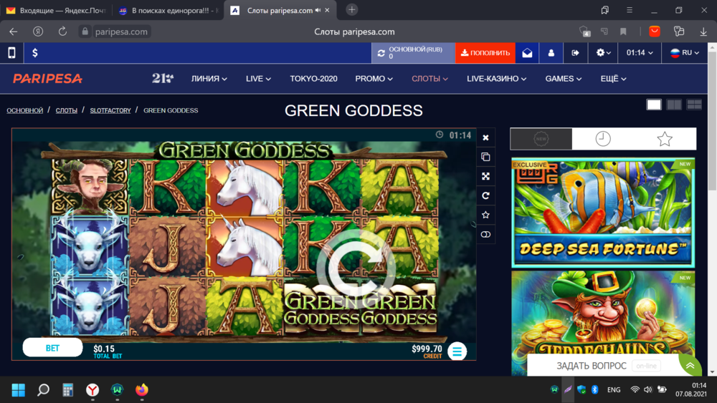717x403 pixels.
Task: Toggle the game mode switch icon
Action: click(485, 235)
